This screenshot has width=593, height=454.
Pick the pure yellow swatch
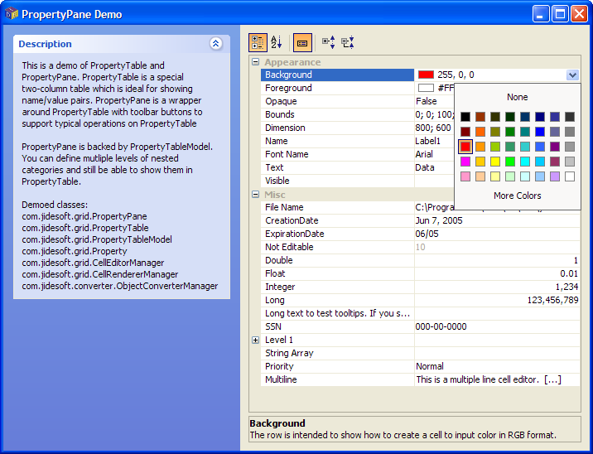(x=495, y=162)
